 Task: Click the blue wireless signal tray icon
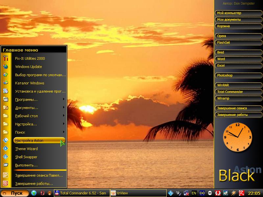[x=202, y=193]
